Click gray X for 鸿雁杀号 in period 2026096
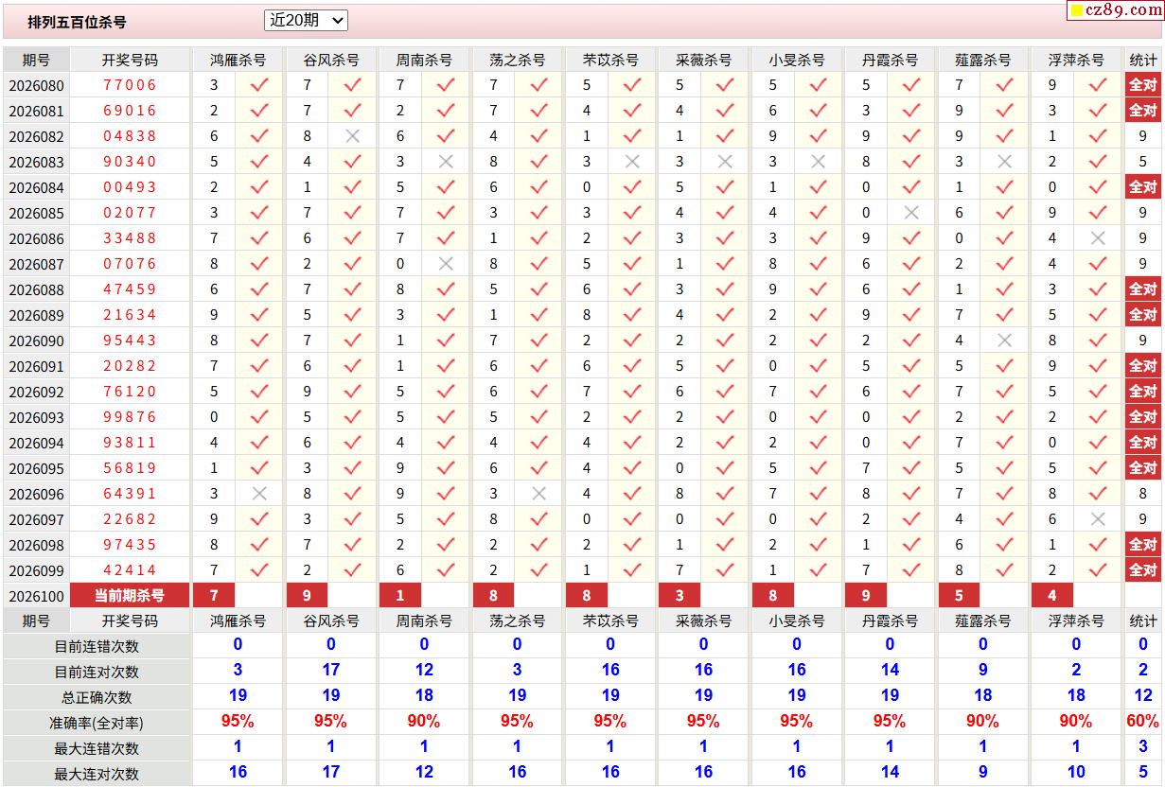1165x787 pixels. (x=259, y=494)
